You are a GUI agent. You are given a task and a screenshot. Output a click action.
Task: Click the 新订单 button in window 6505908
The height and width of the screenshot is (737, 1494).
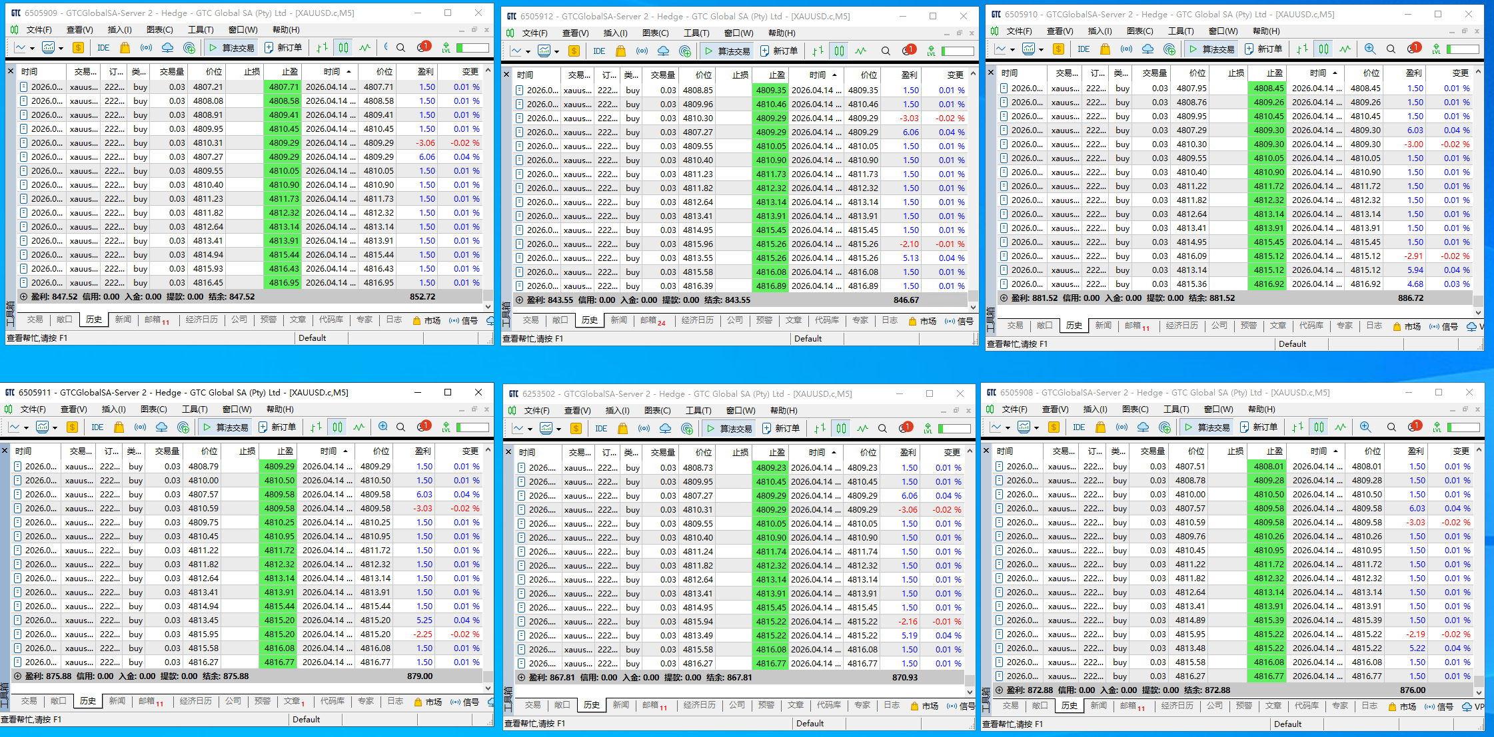[1259, 427]
